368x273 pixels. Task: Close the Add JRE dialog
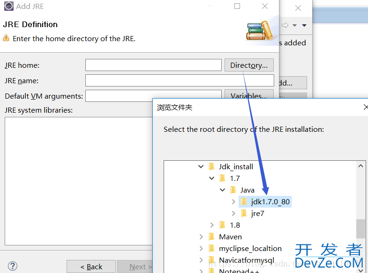265,6
